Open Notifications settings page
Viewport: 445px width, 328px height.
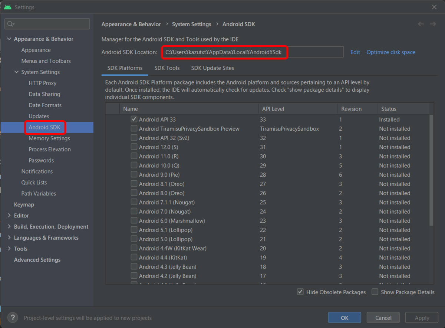pyautogui.click(x=37, y=171)
